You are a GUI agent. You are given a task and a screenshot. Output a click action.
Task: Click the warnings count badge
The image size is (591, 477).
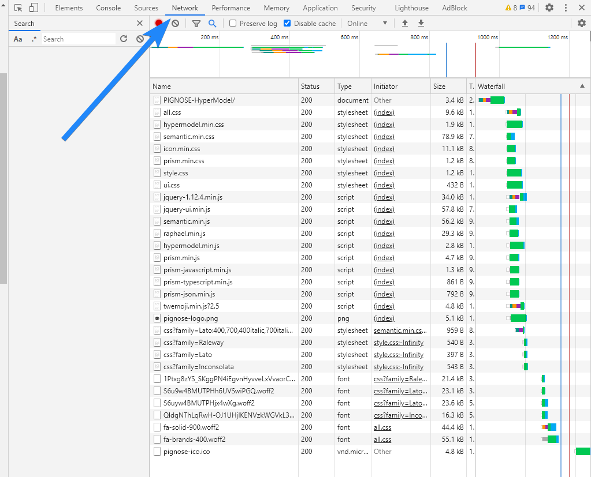pos(511,8)
